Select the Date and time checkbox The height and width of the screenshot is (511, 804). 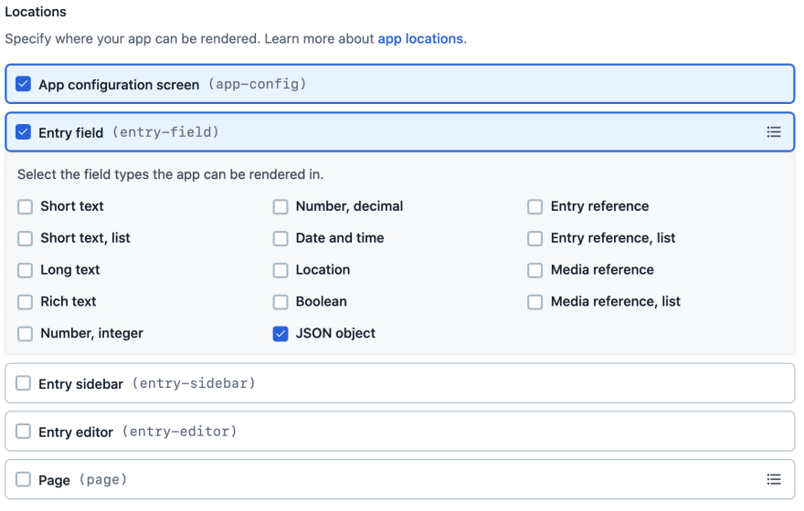click(280, 238)
